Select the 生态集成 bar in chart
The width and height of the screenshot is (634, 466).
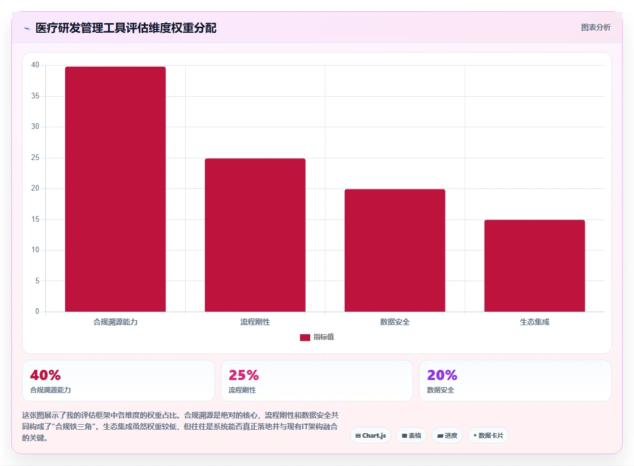[x=534, y=266]
